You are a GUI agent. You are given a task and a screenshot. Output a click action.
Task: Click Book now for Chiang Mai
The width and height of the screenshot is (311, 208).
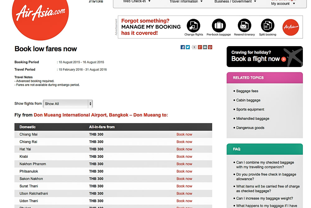184,134
